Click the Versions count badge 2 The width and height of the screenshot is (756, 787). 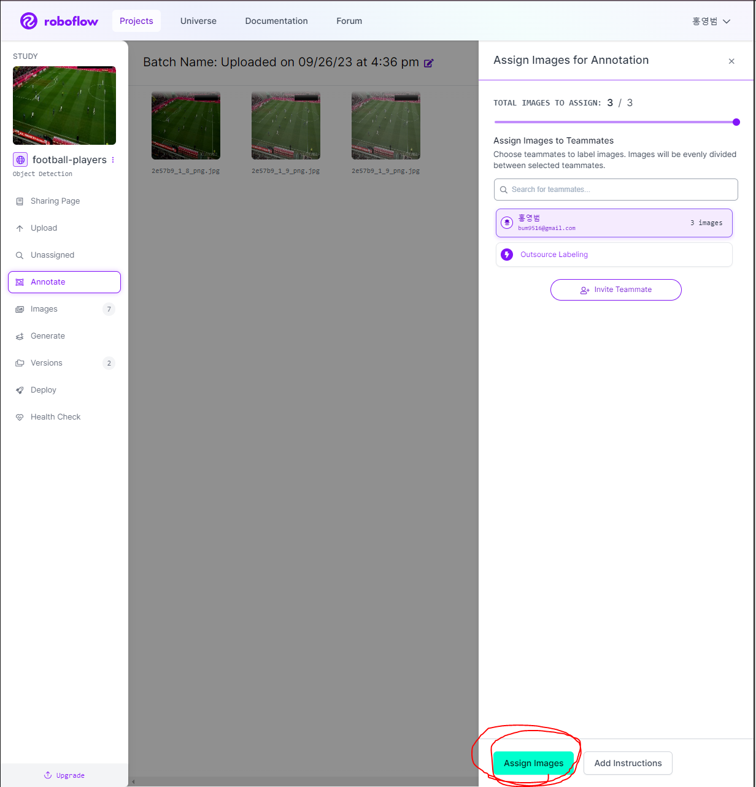coord(109,363)
